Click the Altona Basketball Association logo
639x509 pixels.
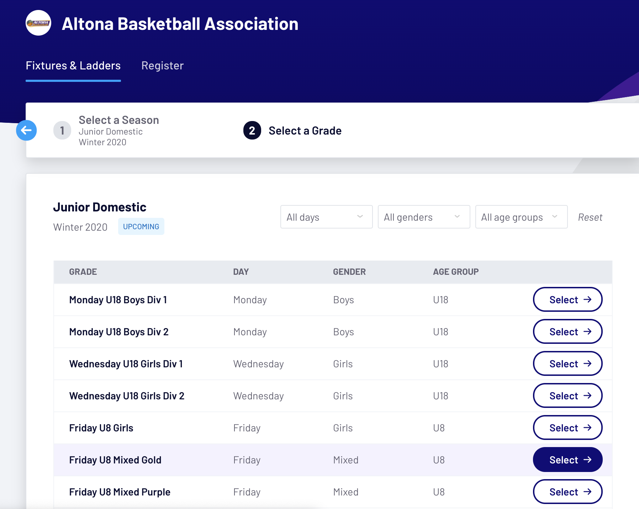[x=38, y=23]
